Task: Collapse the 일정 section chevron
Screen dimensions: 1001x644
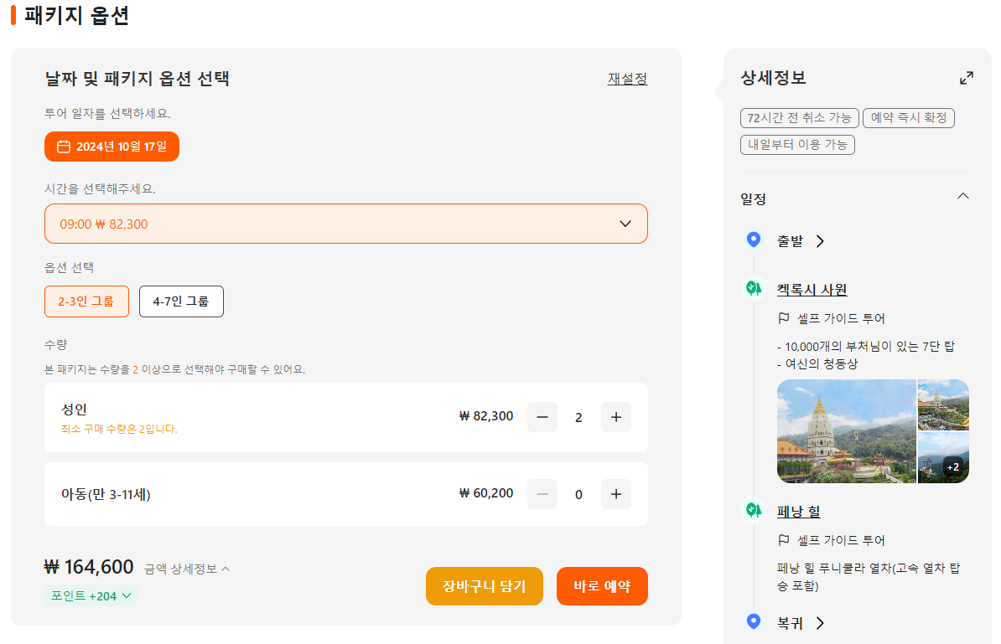Action: pos(963,197)
